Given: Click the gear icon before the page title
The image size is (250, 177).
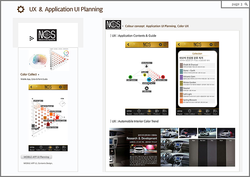Looking at the screenshot, I should click(x=21, y=9).
